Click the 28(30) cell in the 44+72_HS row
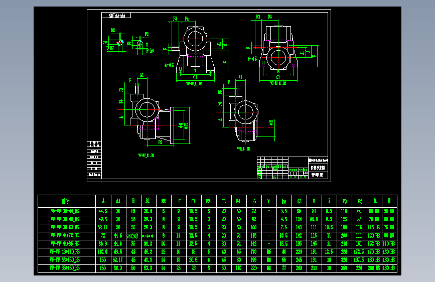Screen dimensions: 435x282 coord(132,236)
